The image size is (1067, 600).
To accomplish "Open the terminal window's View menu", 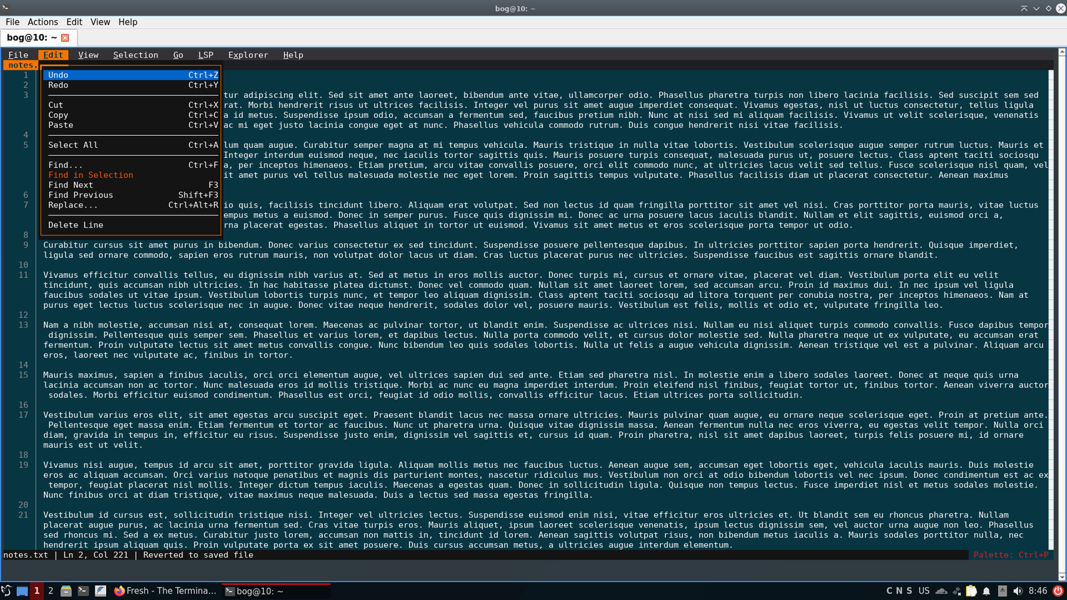I will click(100, 22).
